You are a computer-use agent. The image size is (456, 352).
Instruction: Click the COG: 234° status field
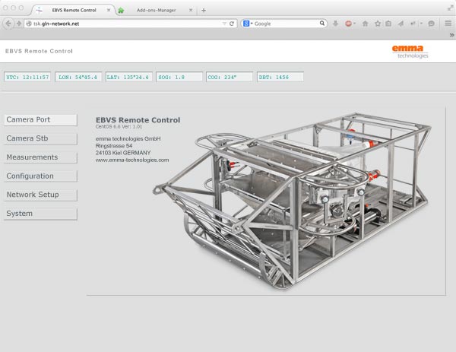click(230, 77)
